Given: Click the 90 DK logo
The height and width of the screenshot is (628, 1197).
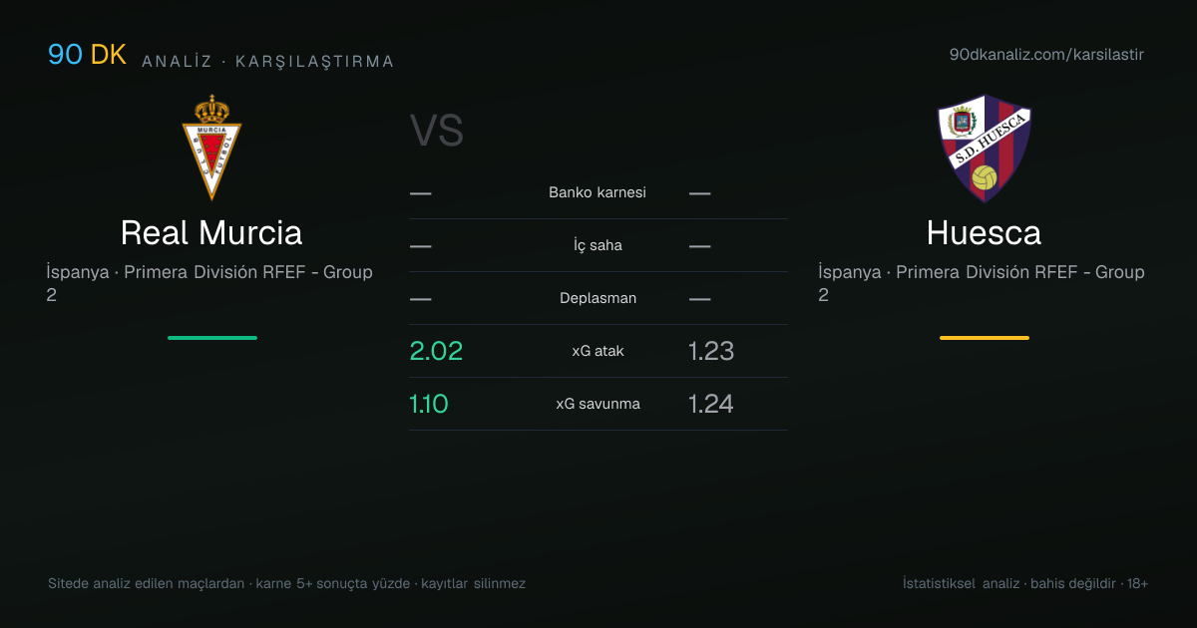Looking at the screenshot, I should click(88, 55).
